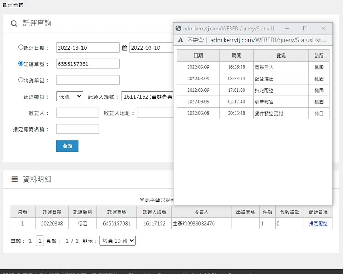Click the 託運日期 column header in table

click(52, 212)
